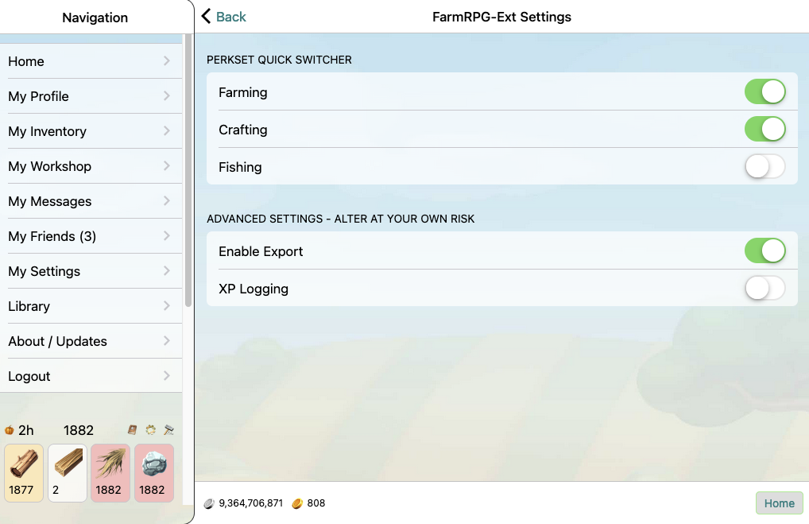Screen dimensions: 809x524
Task: Click the chevron next to My Friends (3)
Action: tap(167, 236)
